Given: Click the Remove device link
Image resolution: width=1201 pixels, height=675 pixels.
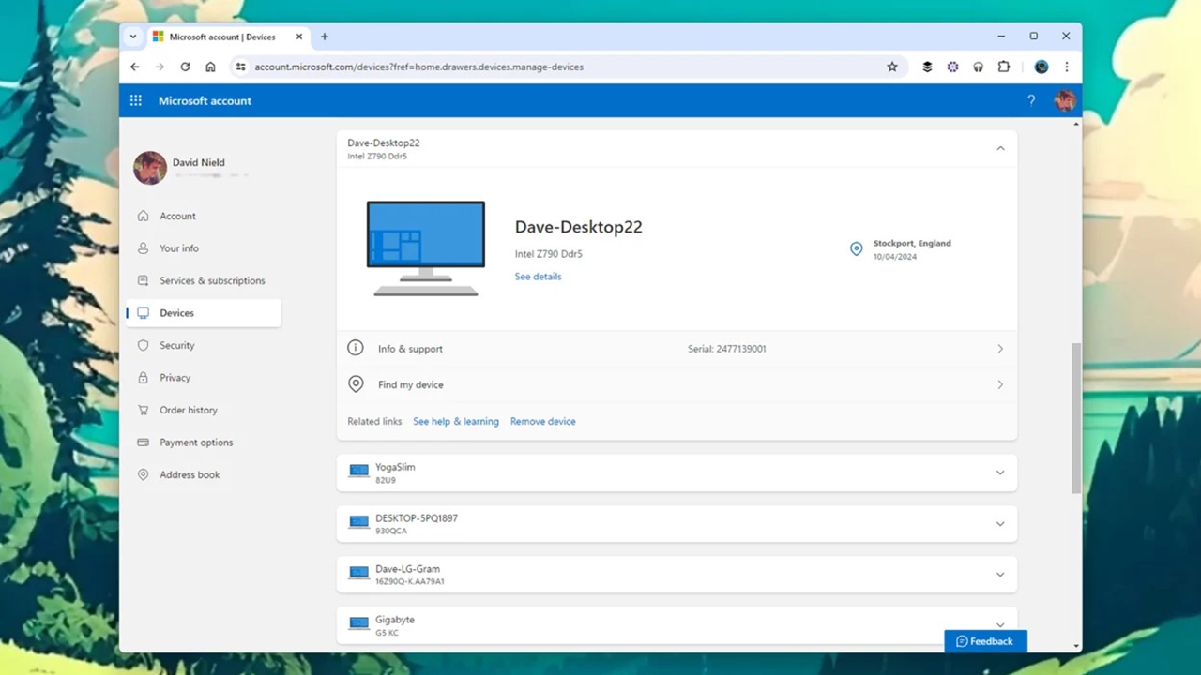Looking at the screenshot, I should pos(542,421).
